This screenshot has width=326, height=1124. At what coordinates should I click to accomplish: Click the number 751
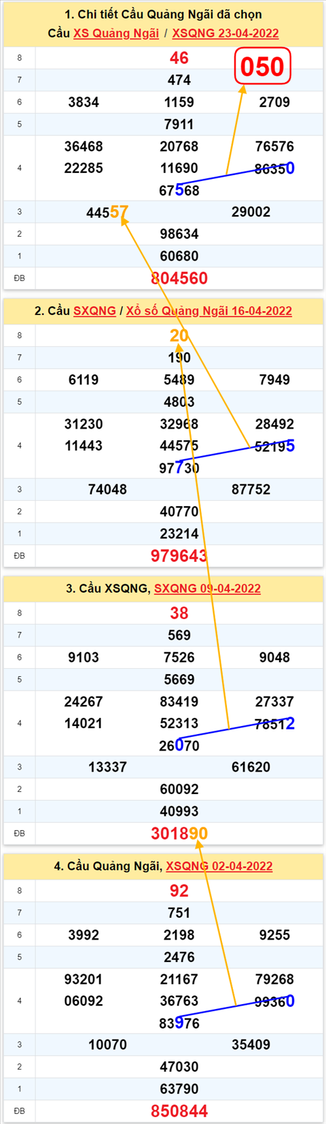179,913
